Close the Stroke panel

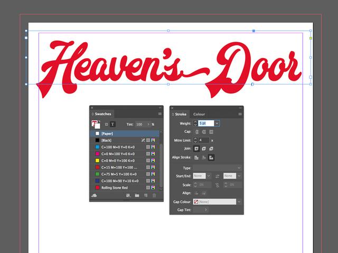click(x=172, y=108)
